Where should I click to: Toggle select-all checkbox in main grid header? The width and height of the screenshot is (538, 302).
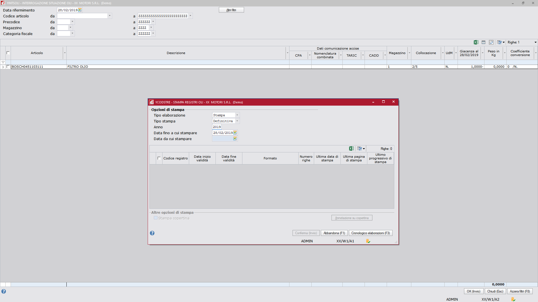[x=8, y=53]
